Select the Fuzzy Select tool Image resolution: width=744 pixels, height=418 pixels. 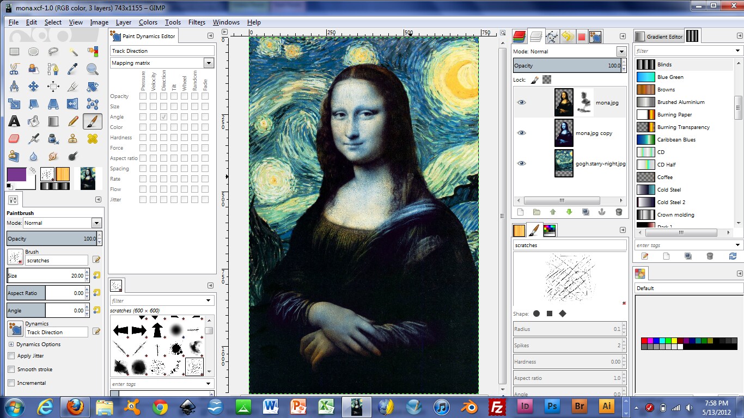pyautogui.click(x=74, y=51)
